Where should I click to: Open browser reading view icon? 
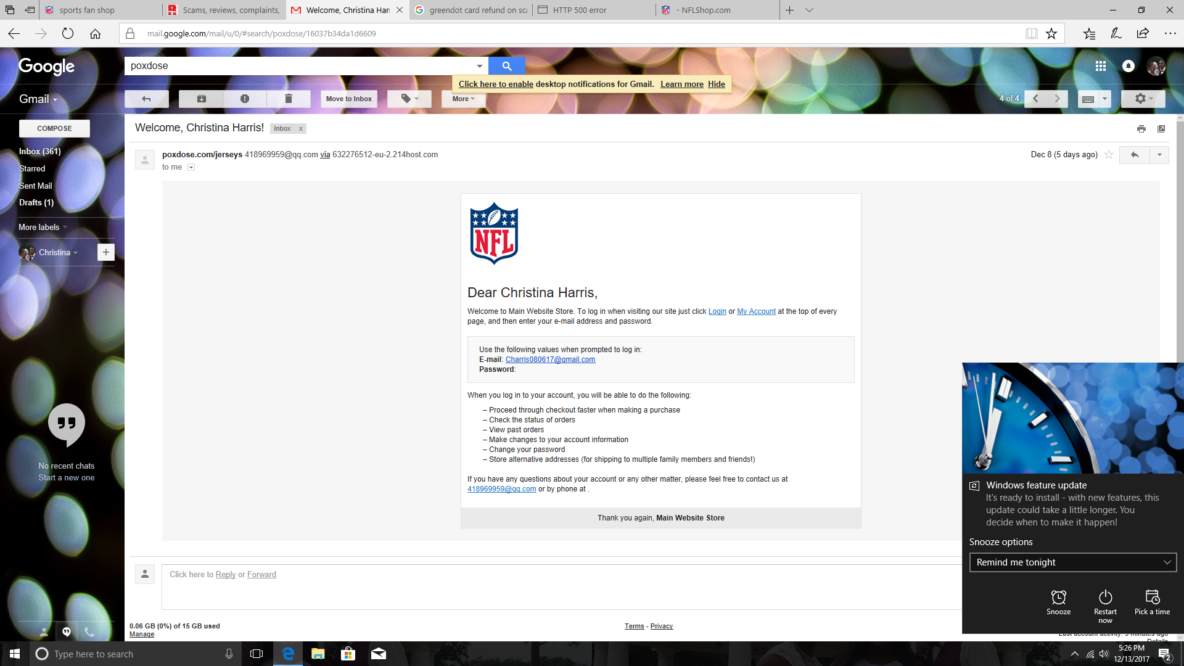tap(1031, 34)
